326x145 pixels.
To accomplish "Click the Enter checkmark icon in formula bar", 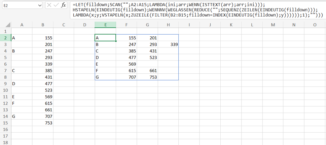I will click(x=56, y=5).
